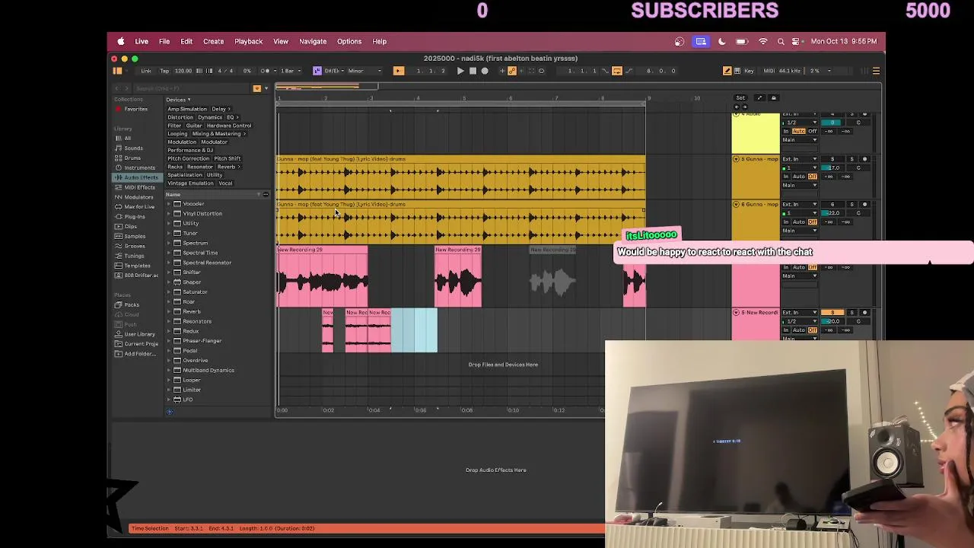Open the Minor scale dropdown
The image size is (974, 548).
pyautogui.click(x=365, y=71)
